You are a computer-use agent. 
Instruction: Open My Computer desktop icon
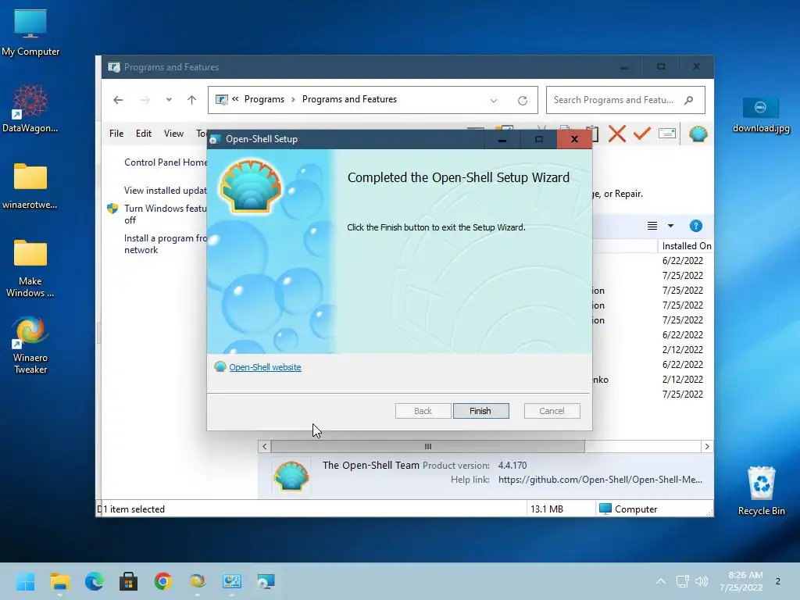(x=30, y=33)
